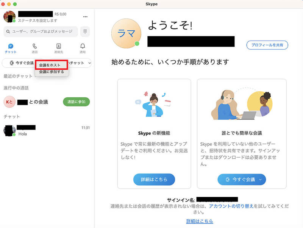Click 詳細はこちら blue button on Skype card

(154, 179)
